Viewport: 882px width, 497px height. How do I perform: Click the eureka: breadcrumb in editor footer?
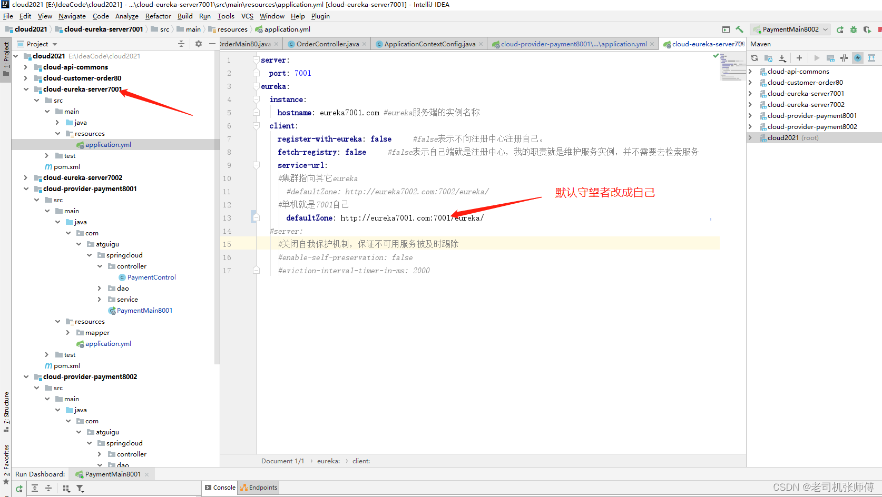point(328,461)
